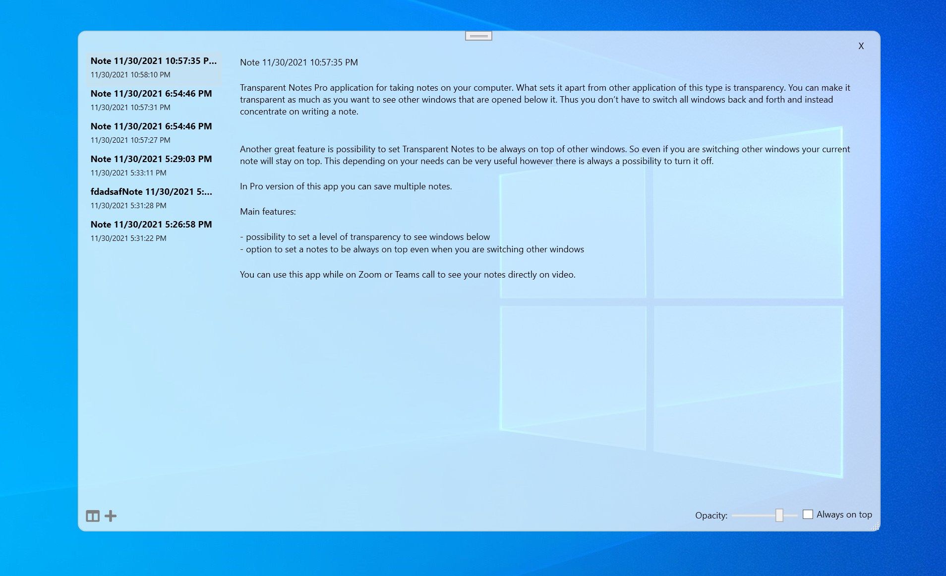
Task: Select Note 11/30/2021 5:29:03 PM
Action: click(153, 166)
